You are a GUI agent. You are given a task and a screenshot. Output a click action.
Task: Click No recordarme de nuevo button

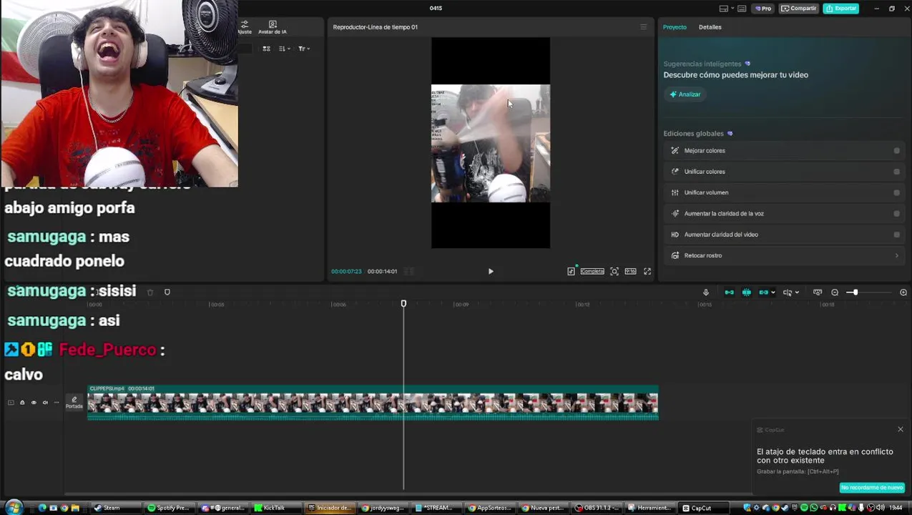(x=872, y=488)
